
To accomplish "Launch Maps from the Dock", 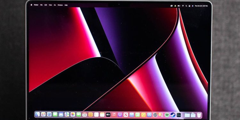I will click(67, 114).
